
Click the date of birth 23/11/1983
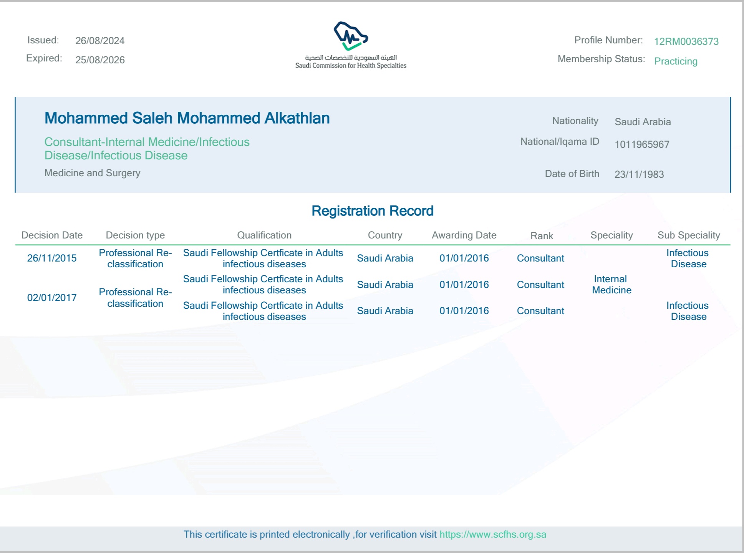point(639,174)
